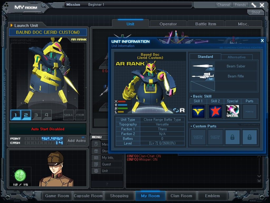Select the Beam Rifle weapon icon
Viewport: 270px width, 203px height.
203,76
